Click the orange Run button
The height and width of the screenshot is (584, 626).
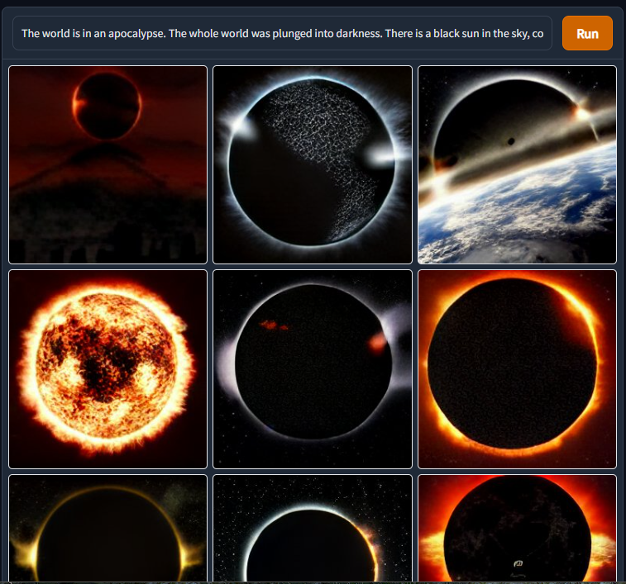point(587,33)
